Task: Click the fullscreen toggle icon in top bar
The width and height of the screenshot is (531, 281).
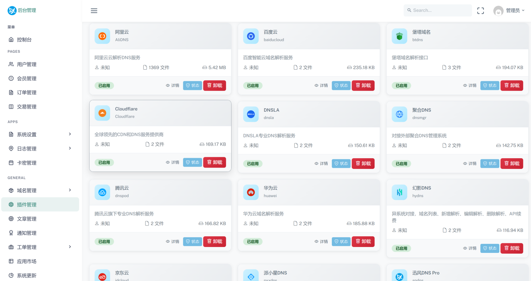Action: coord(480,10)
